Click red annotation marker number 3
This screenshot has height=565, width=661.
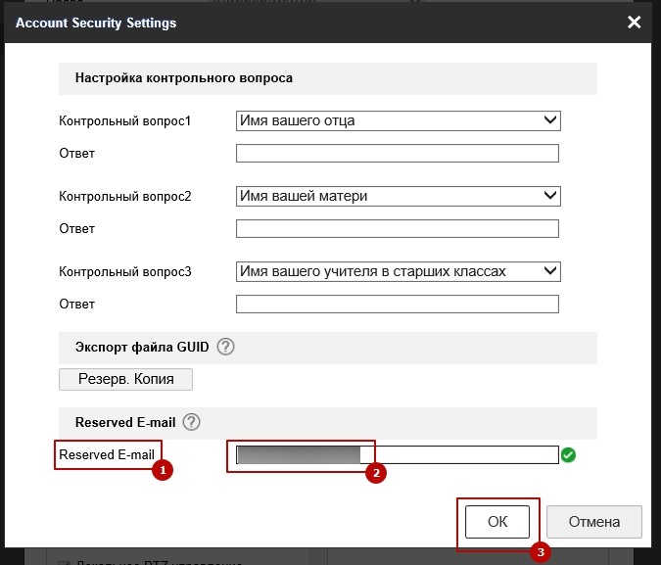pyautogui.click(x=539, y=551)
